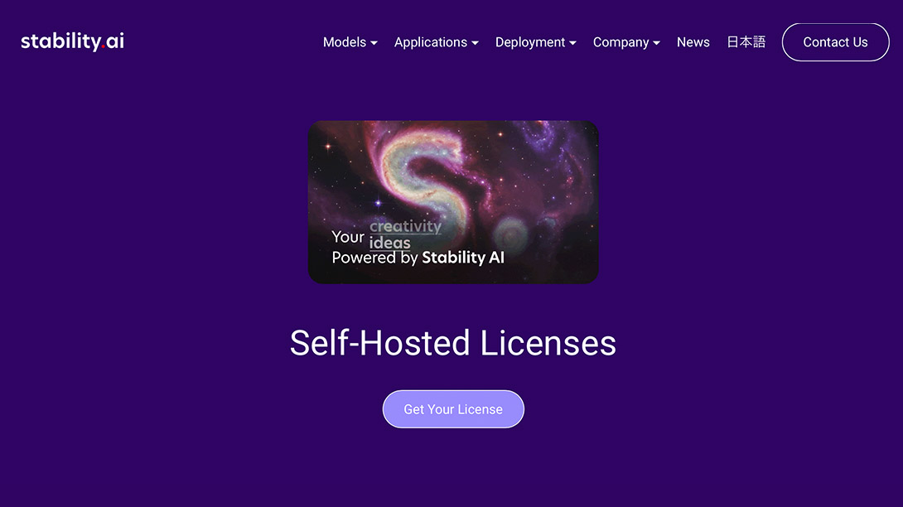Click 'Powered by Stability AI' caption

coord(418,258)
